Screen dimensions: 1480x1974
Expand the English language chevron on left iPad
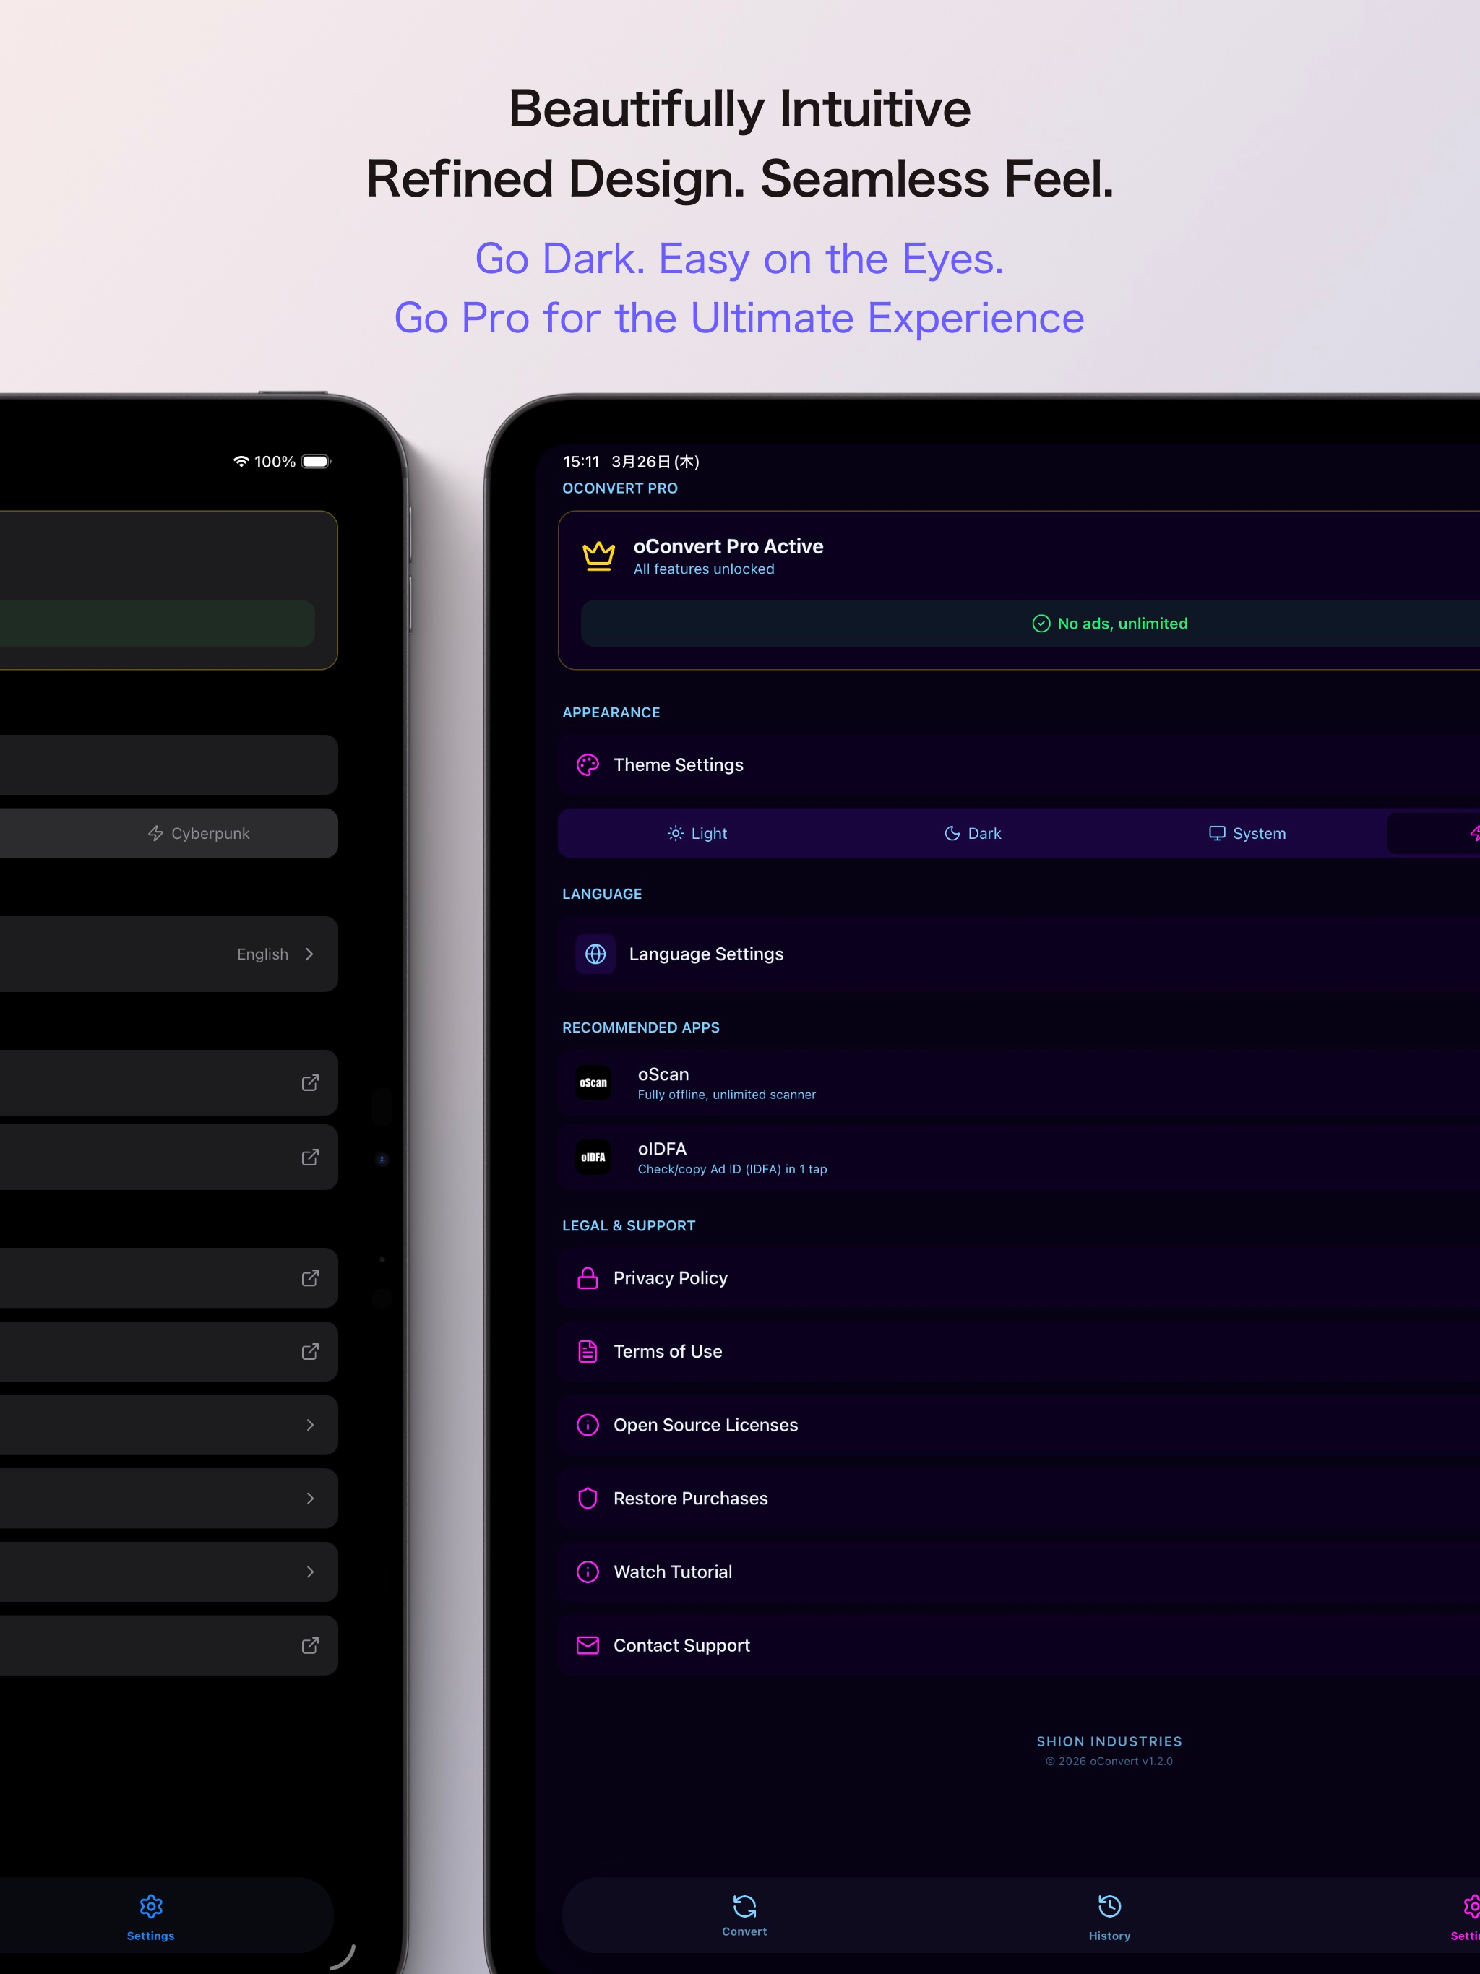pos(310,954)
